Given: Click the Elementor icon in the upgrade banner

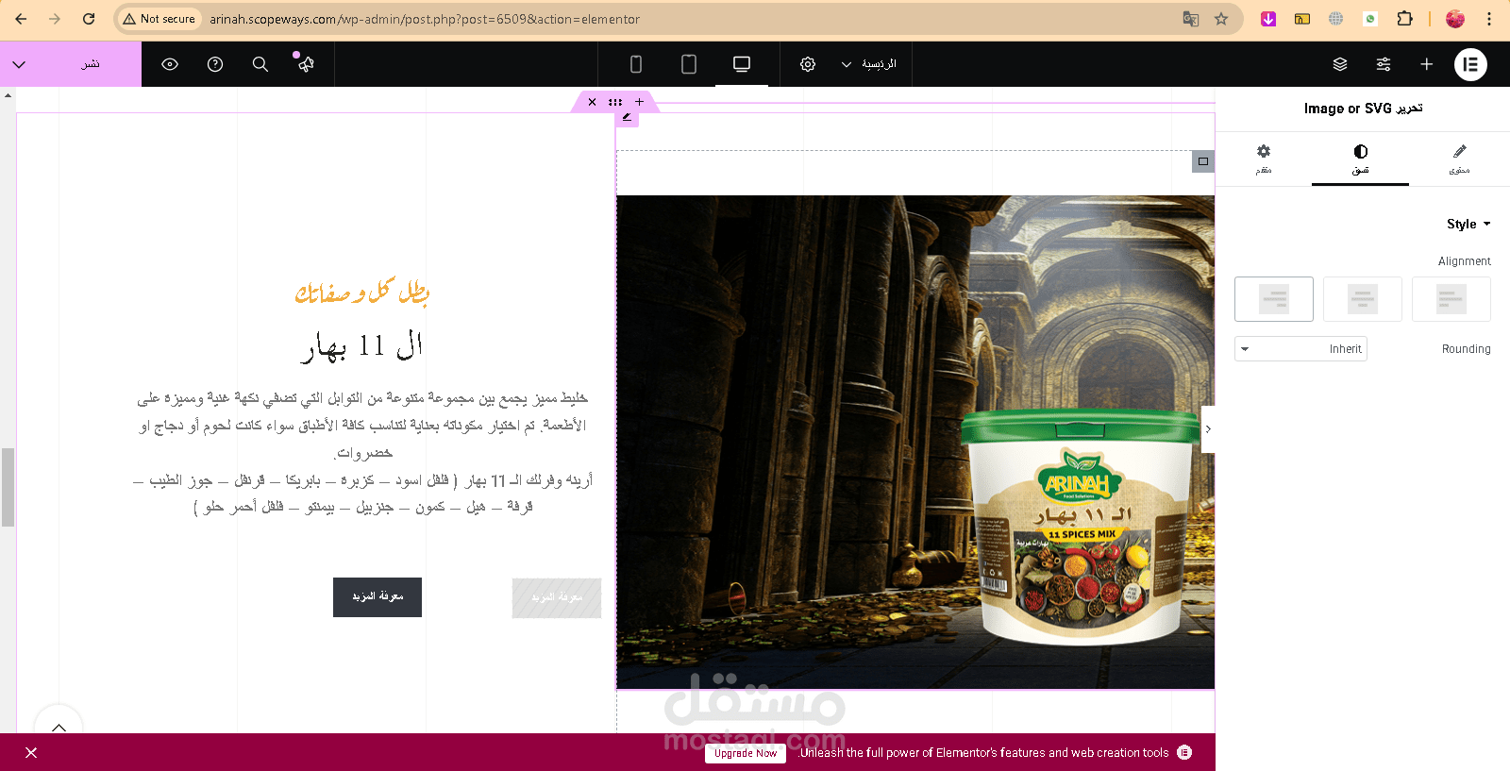Looking at the screenshot, I should click(1185, 752).
